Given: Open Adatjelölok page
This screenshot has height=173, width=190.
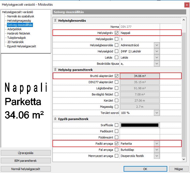Looking at the screenshot, I should click(14, 29).
